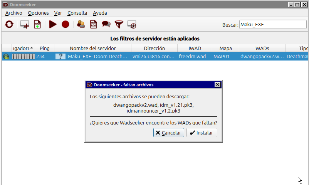Click the idmannouncer_v1.2.pk3 file name text
Viewport: 309px width, 185px height.
[x=153, y=111]
